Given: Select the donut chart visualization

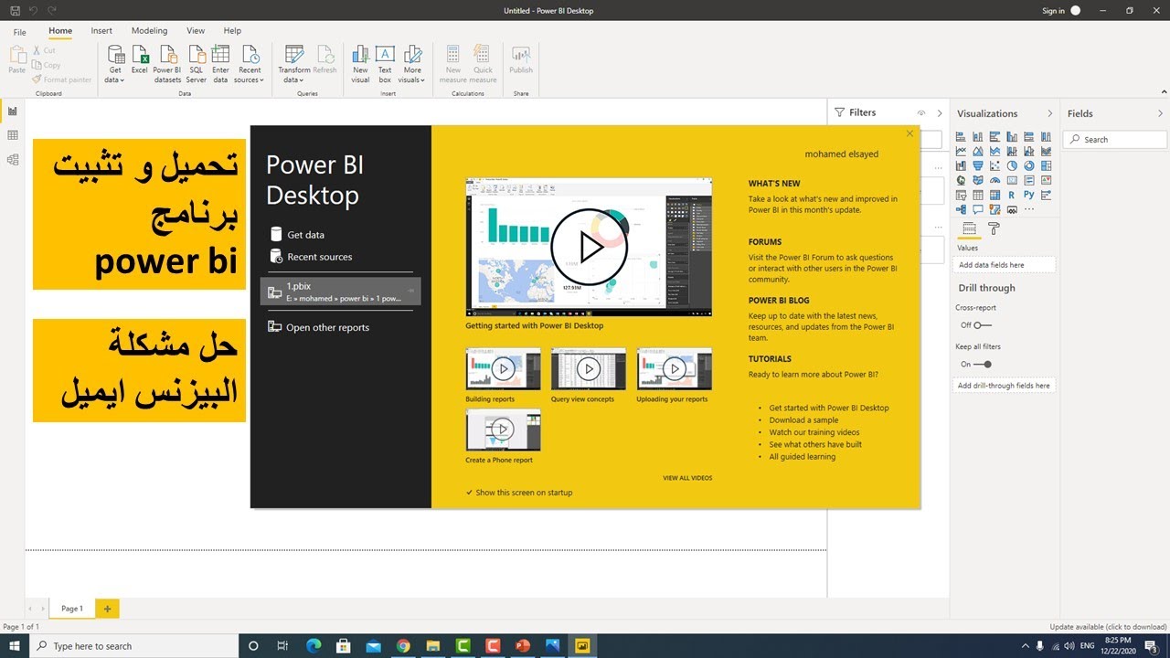Looking at the screenshot, I should 1029,165.
